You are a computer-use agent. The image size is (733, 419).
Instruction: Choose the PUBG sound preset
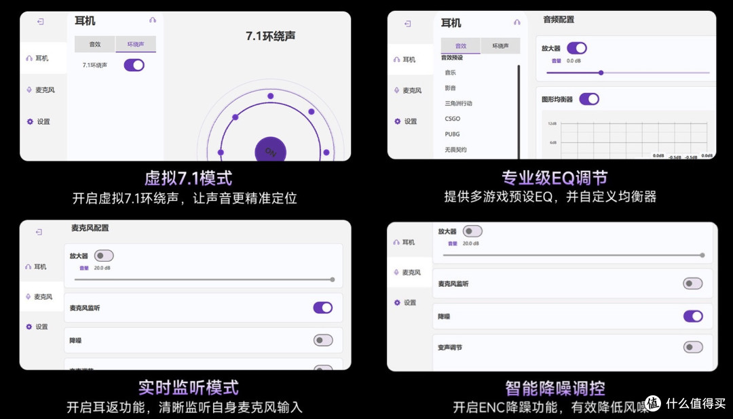pyautogui.click(x=453, y=134)
